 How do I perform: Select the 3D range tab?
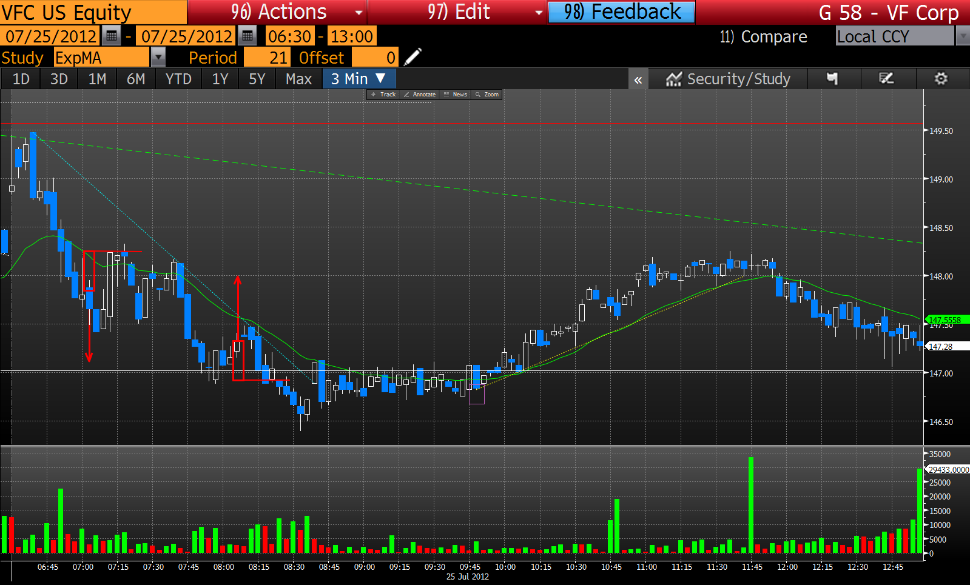click(59, 79)
